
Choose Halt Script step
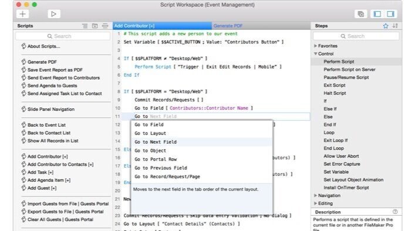click(x=335, y=93)
